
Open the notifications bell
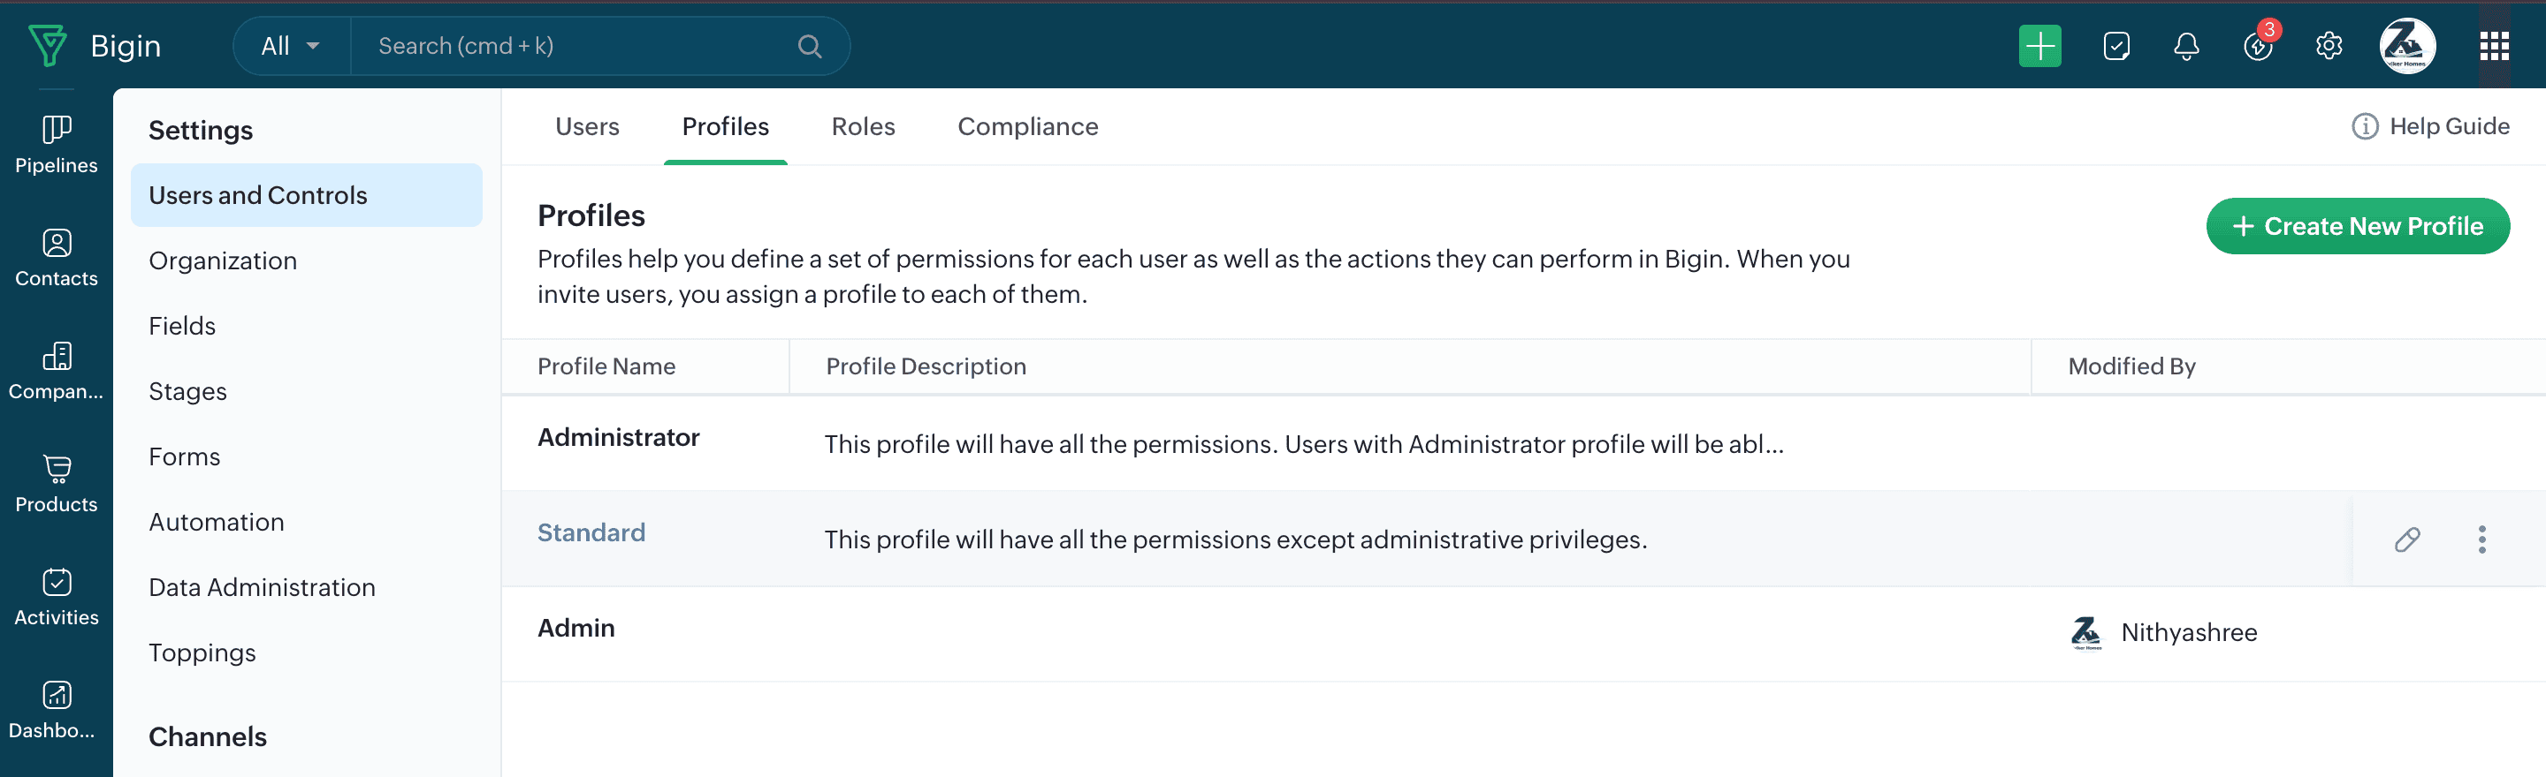point(2186,47)
